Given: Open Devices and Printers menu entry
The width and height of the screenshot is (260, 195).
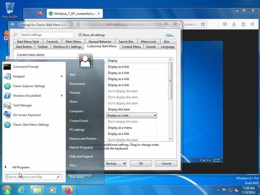Looking at the screenshot, I should (x=83, y=139).
